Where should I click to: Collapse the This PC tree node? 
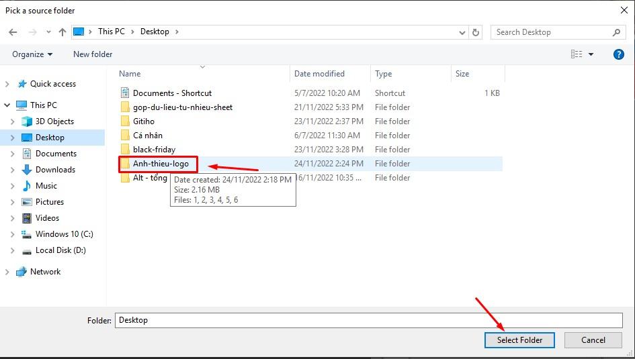7,105
